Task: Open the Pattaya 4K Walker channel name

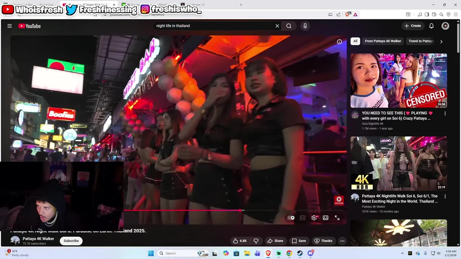Action: [38, 239]
